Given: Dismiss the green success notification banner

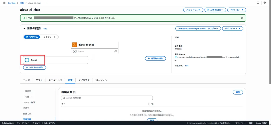Looking at the screenshot, I should tap(242, 18).
